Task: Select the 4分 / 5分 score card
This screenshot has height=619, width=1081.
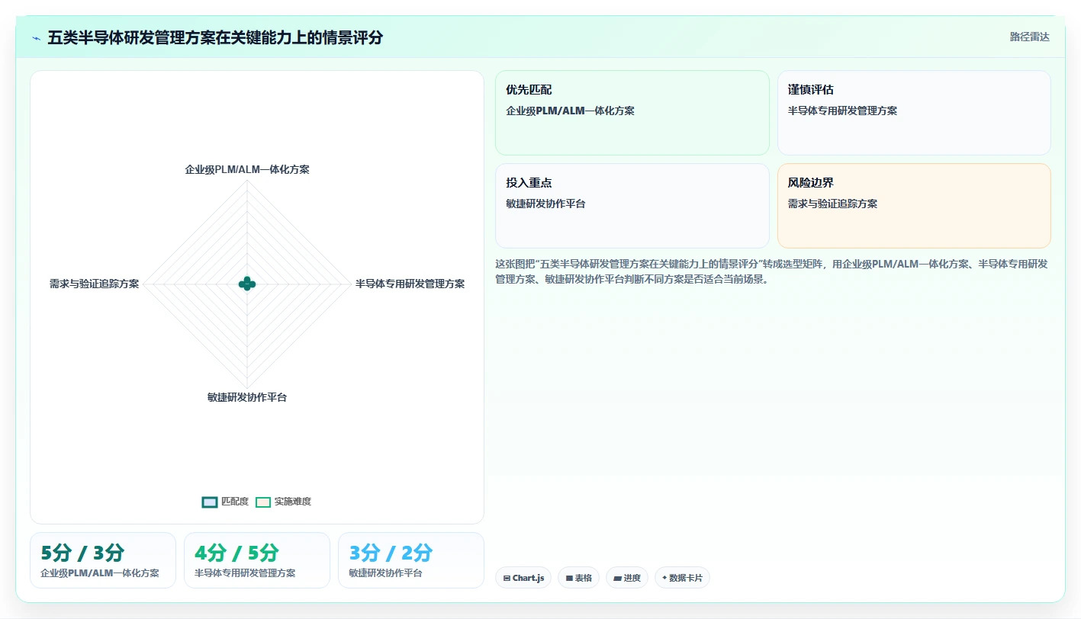Action: [257, 560]
